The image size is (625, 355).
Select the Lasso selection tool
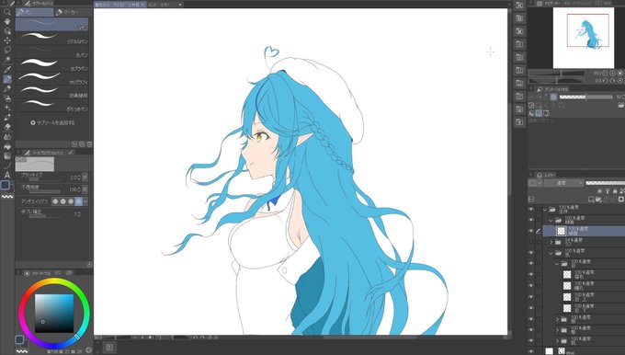[x=7, y=51]
